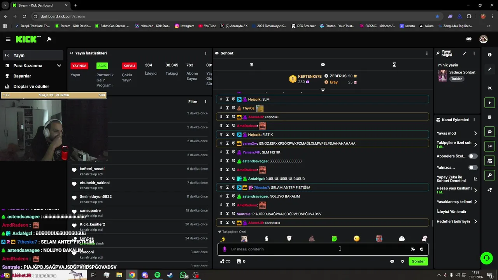Click İzleyici Yönlendir in Kanal Eylemleri

point(451,212)
